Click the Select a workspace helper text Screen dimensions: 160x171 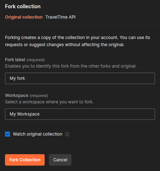point(49,102)
